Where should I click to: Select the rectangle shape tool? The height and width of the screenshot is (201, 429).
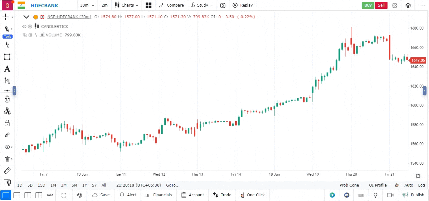click(x=7, y=57)
